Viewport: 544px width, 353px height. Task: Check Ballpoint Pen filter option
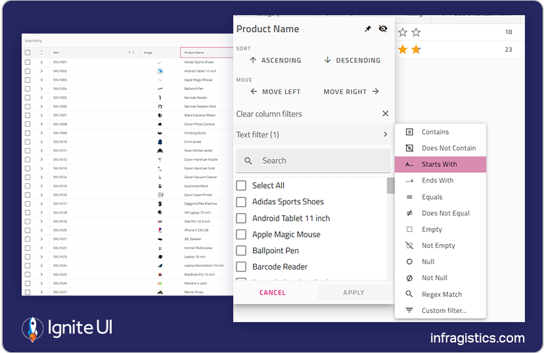pyautogui.click(x=241, y=250)
